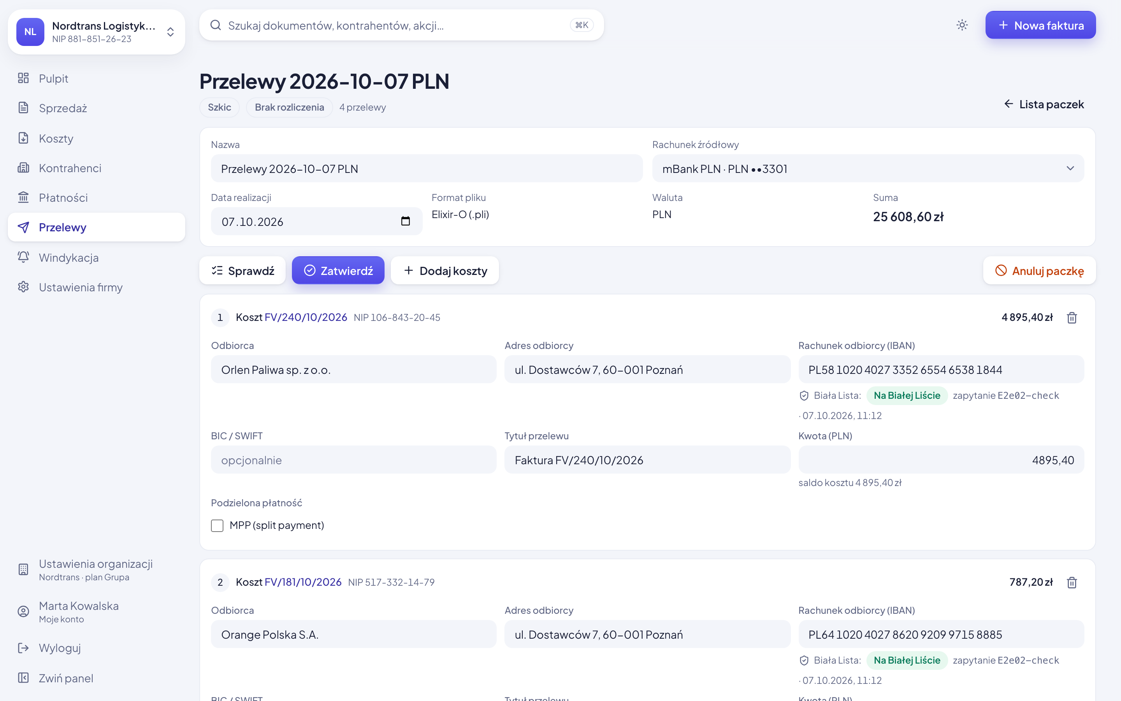Click the shield icon in Orange Polska's Biała Lista row
1121x701 pixels.
click(x=804, y=660)
